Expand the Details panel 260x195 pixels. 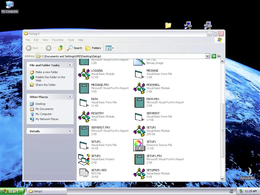coord(70,131)
